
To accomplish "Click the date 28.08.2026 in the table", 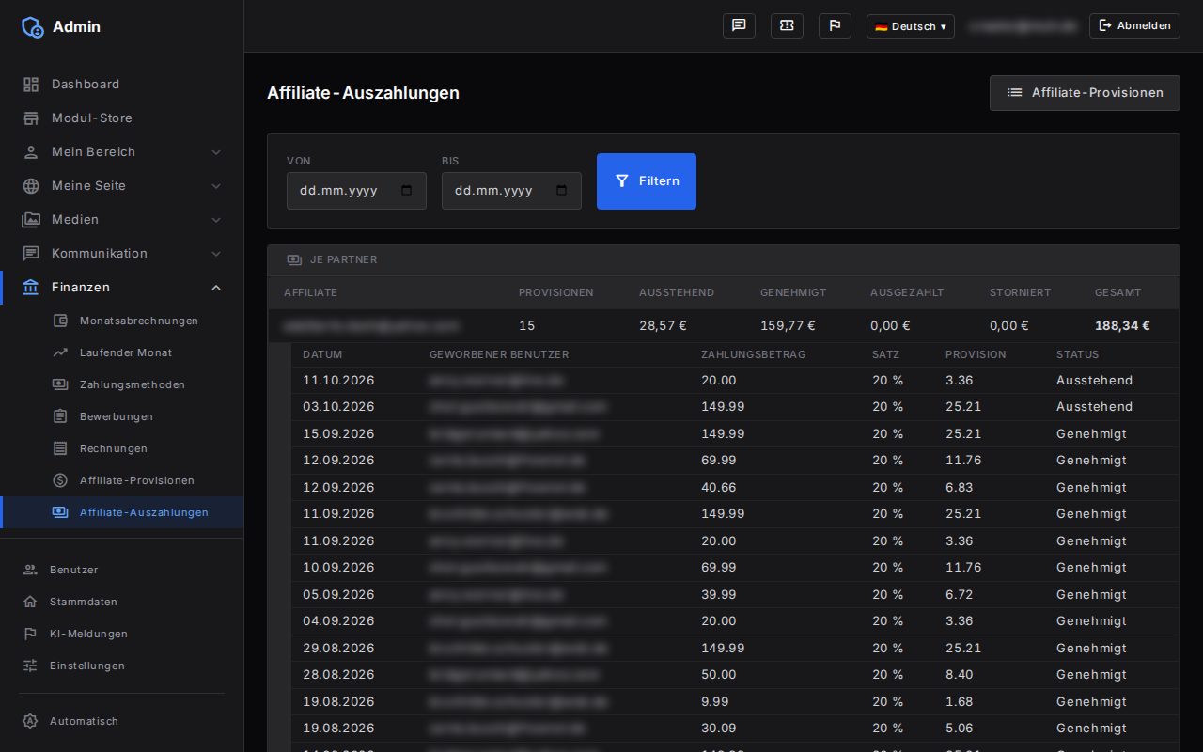I will tap(338, 674).
